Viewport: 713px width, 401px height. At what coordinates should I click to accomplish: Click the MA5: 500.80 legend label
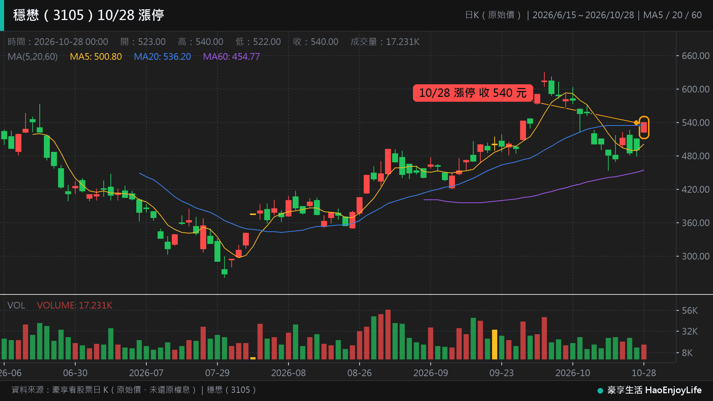(x=96, y=57)
